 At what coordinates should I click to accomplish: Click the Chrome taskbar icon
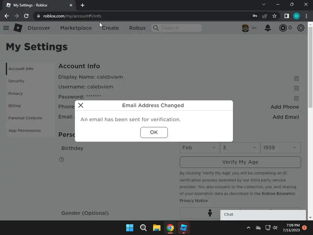(x=170, y=228)
